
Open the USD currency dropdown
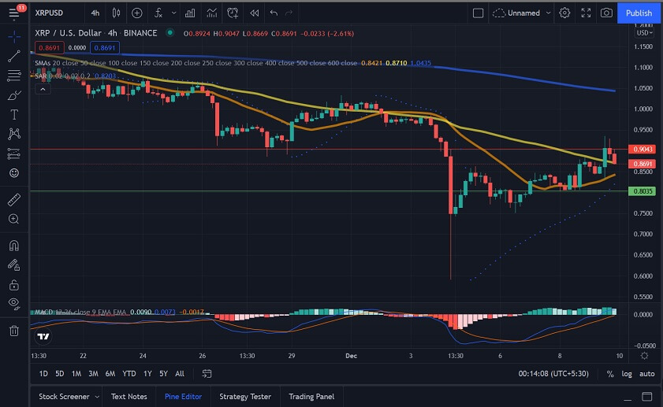tap(644, 32)
